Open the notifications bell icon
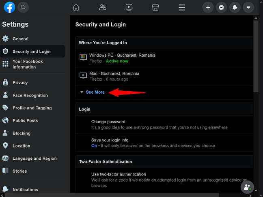 [235, 7]
